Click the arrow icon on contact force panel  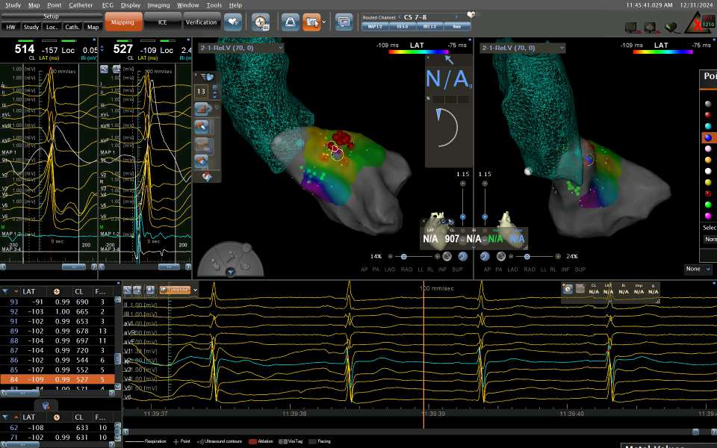pos(450,60)
